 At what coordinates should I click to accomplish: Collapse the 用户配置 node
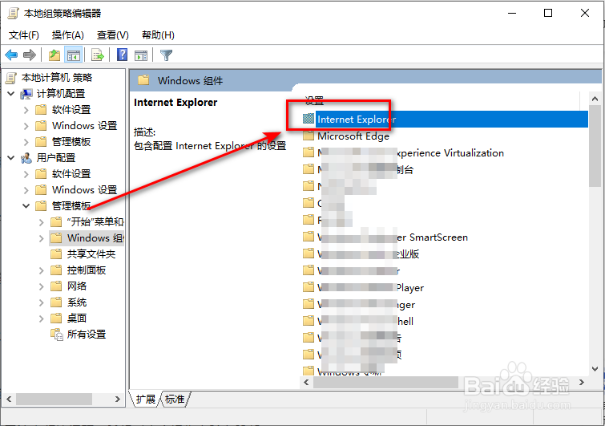(x=10, y=157)
